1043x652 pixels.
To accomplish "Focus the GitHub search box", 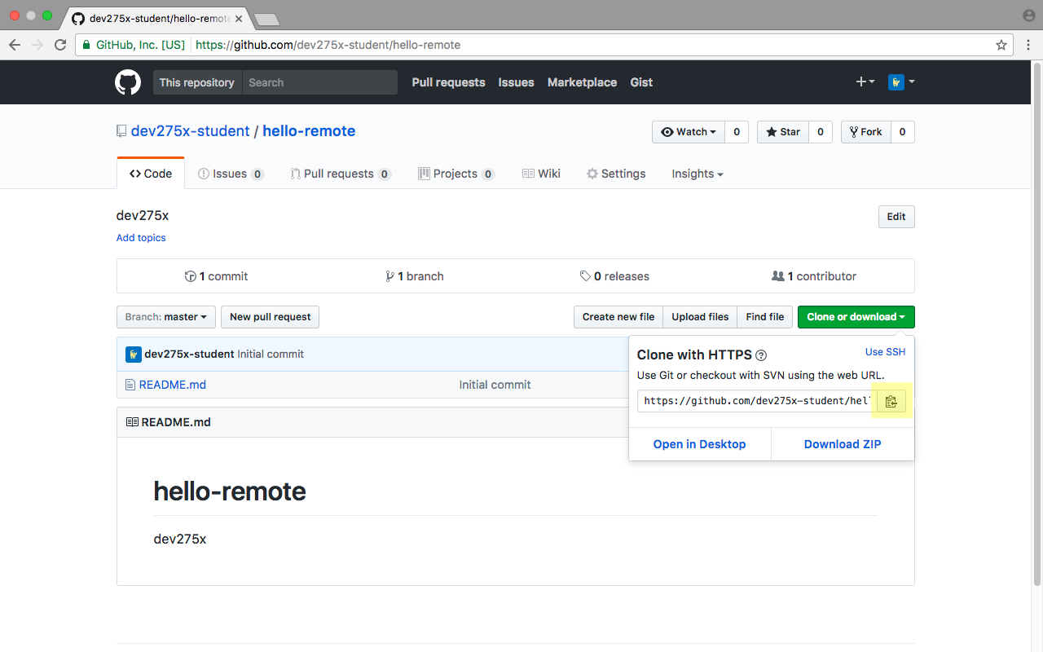I will pos(319,82).
